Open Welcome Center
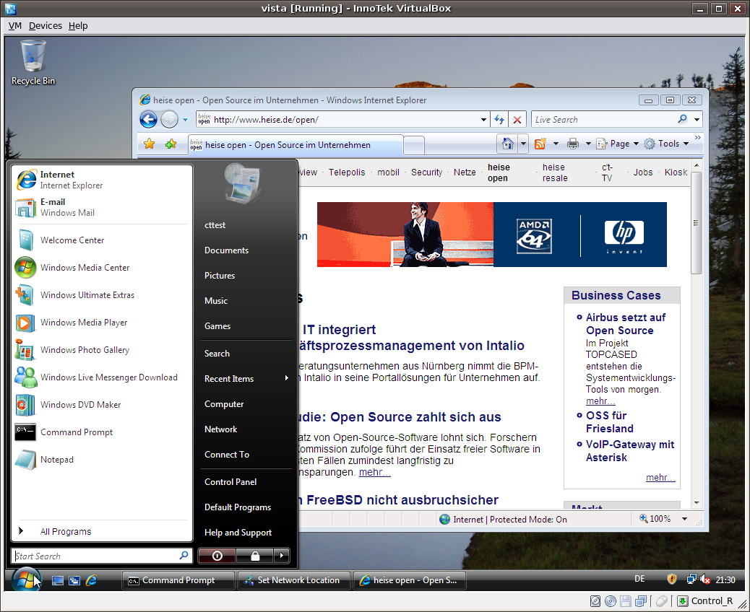The height and width of the screenshot is (612, 750). pos(101,240)
